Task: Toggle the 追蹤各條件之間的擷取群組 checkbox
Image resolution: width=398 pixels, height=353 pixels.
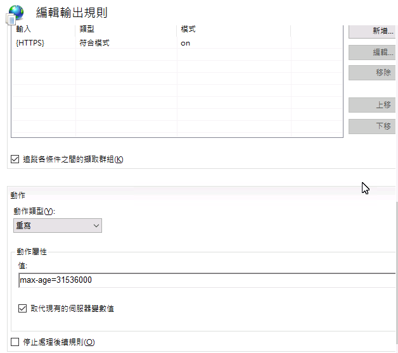Action: point(15,159)
